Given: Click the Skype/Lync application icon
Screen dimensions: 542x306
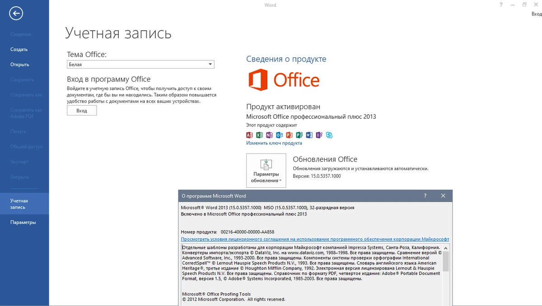Looking at the screenshot, I should coord(329,135).
